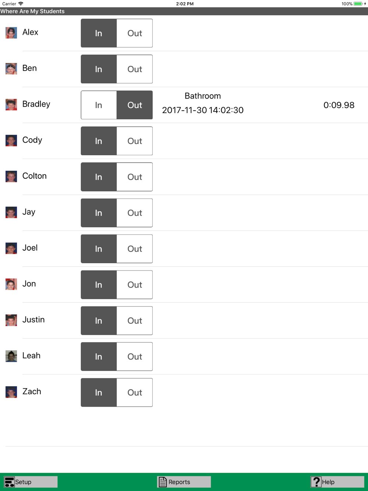Click Bradley's elapsed timer 0:09.98
The height and width of the screenshot is (491, 368).
[339, 105]
